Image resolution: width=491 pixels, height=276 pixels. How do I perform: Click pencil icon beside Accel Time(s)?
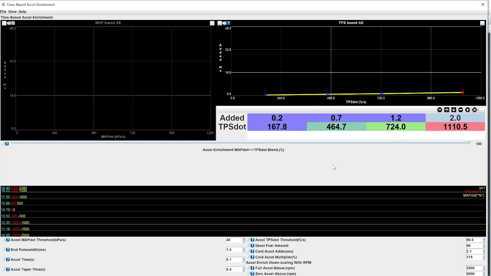click(3, 260)
